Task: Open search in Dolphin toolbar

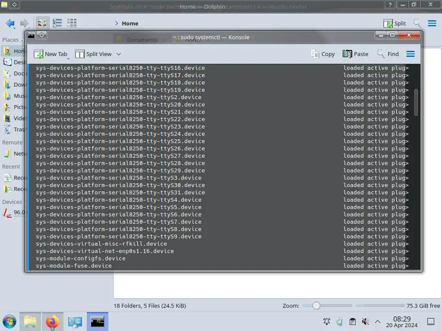Action: (417, 23)
